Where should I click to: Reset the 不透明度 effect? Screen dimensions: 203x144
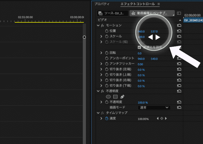179,91
